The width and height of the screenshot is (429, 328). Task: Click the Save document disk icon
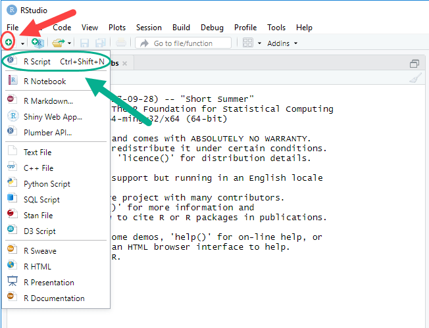click(84, 43)
